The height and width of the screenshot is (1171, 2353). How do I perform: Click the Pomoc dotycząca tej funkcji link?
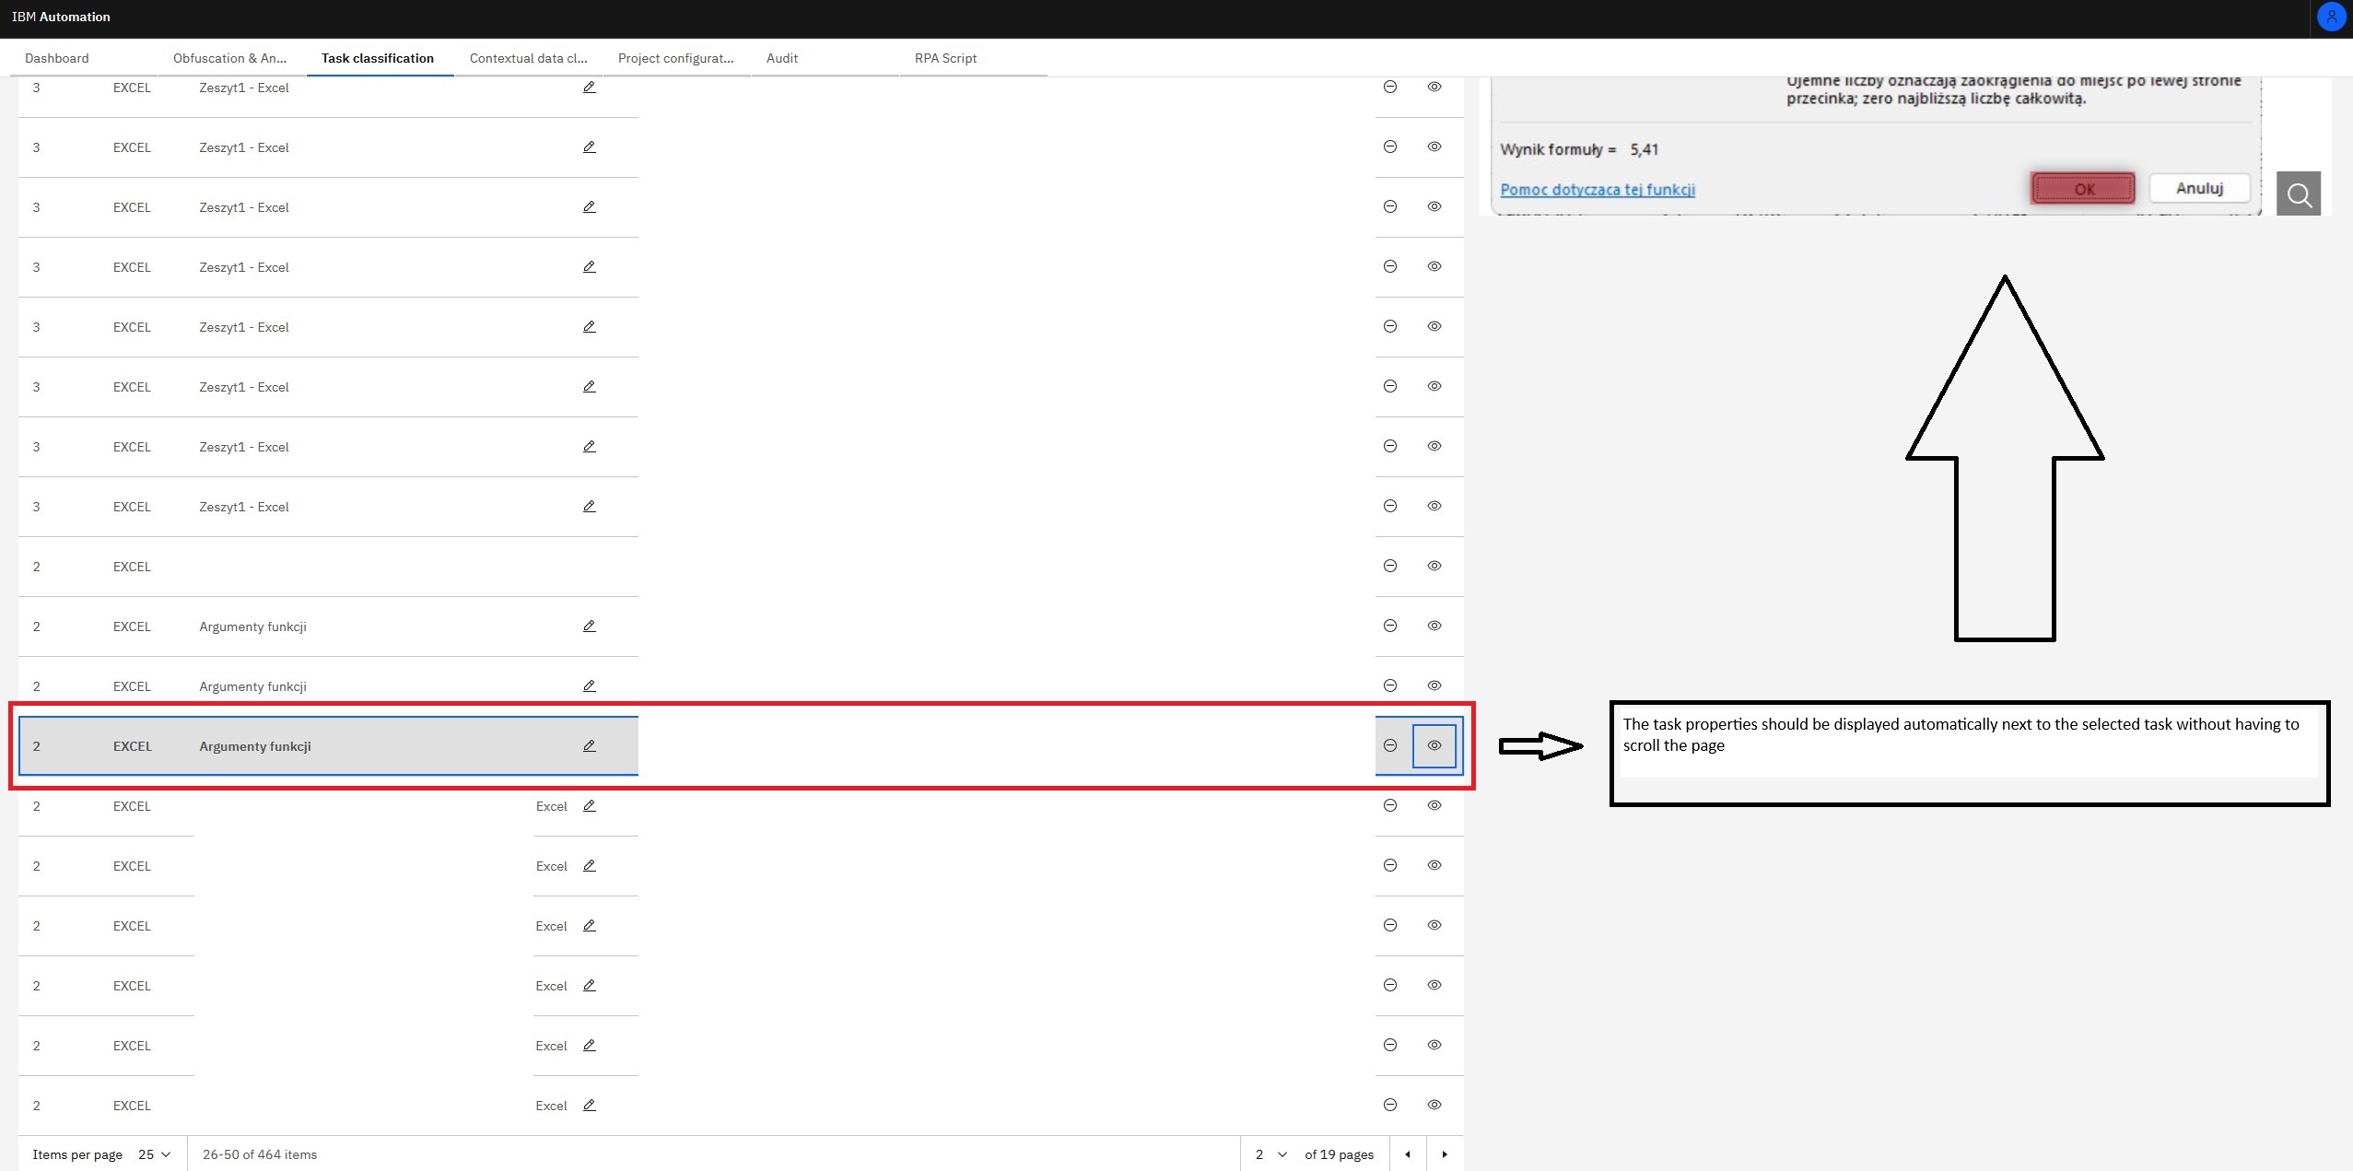point(1598,190)
